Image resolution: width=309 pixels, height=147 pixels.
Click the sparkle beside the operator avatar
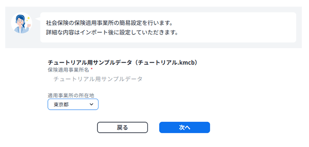pos(28,18)
